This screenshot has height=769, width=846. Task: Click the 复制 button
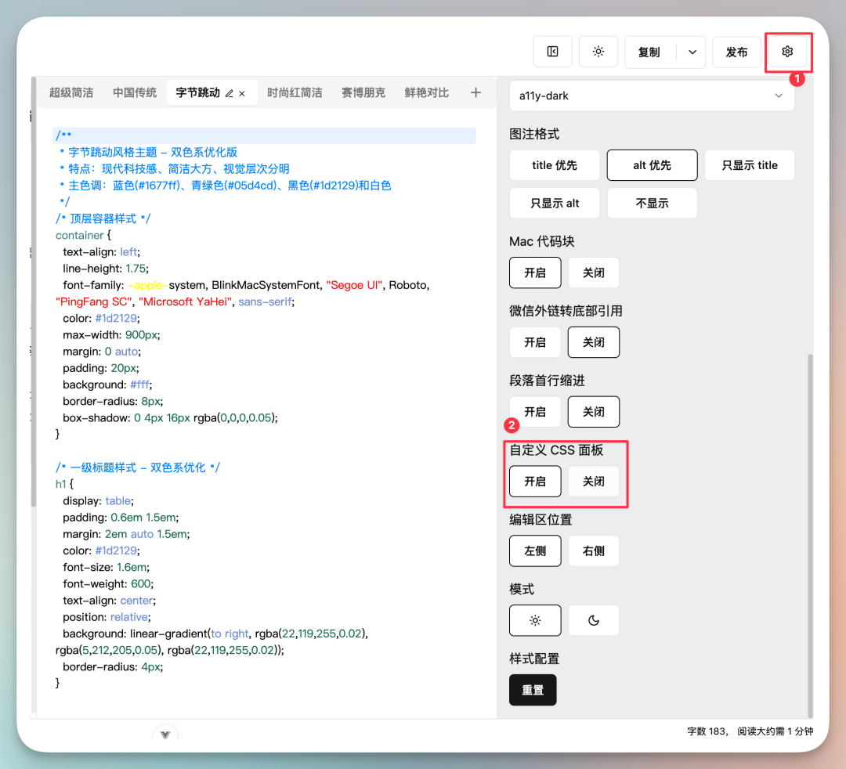pyautogui.click(x=649, y=52)
